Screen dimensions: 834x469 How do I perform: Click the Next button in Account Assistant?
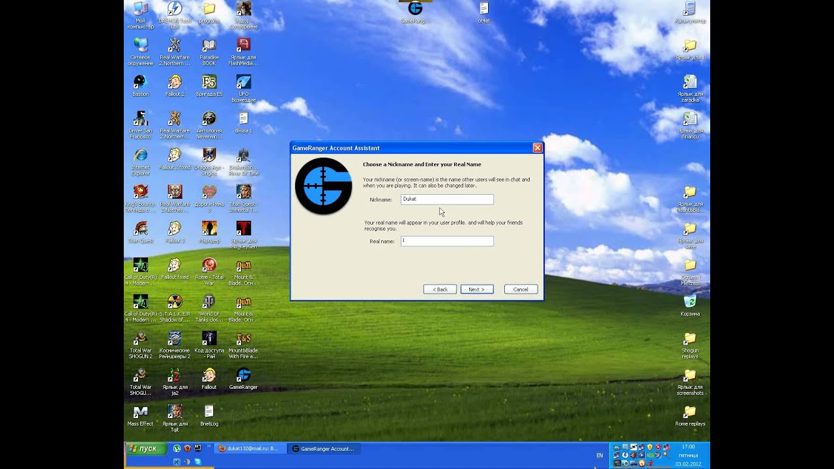[x=477, y=289]
